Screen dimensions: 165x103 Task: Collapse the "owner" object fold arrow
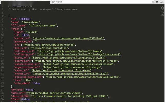click(5, 29)
